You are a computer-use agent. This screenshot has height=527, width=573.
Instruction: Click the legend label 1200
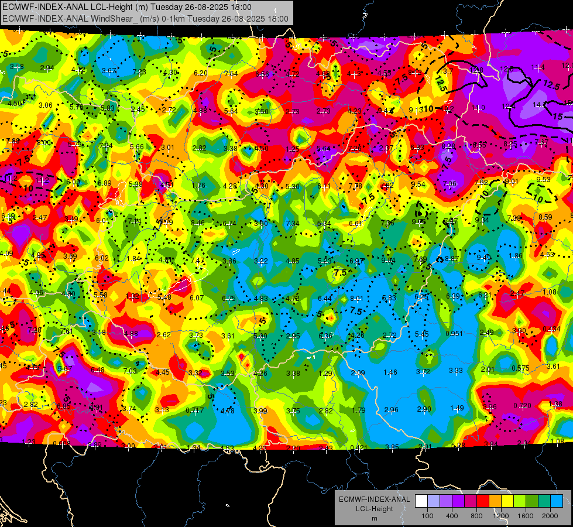501,516
